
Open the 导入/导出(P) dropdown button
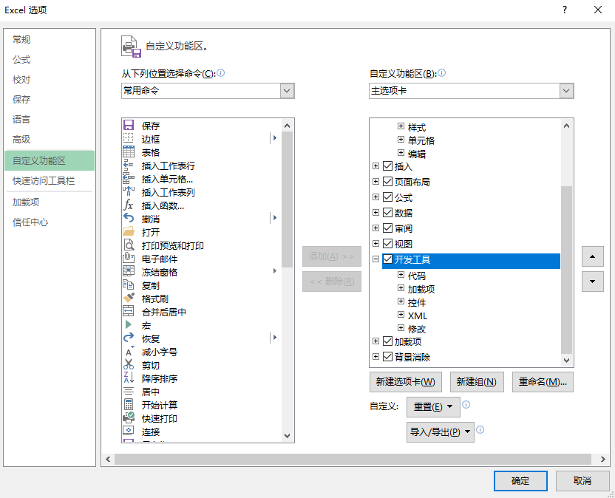click(440, 432)
